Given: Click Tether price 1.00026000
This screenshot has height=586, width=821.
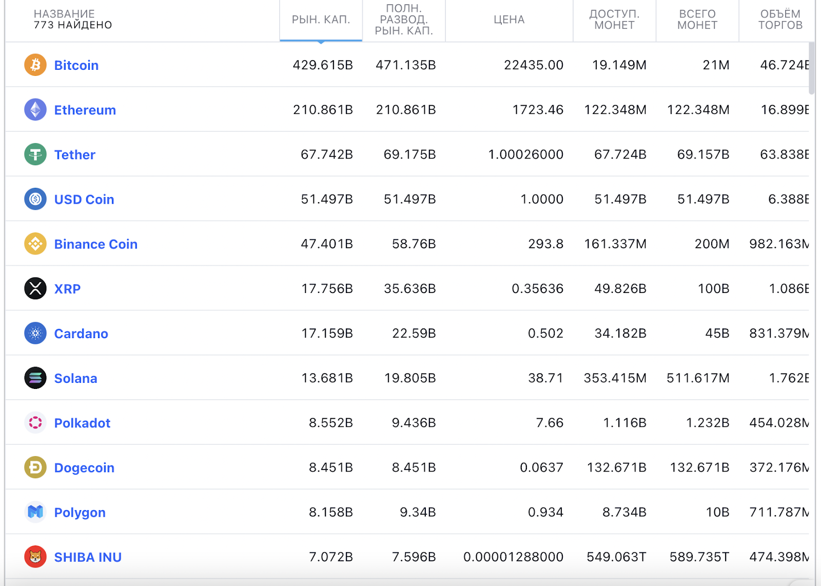Looking at the screenshot, I should point(526,154).
